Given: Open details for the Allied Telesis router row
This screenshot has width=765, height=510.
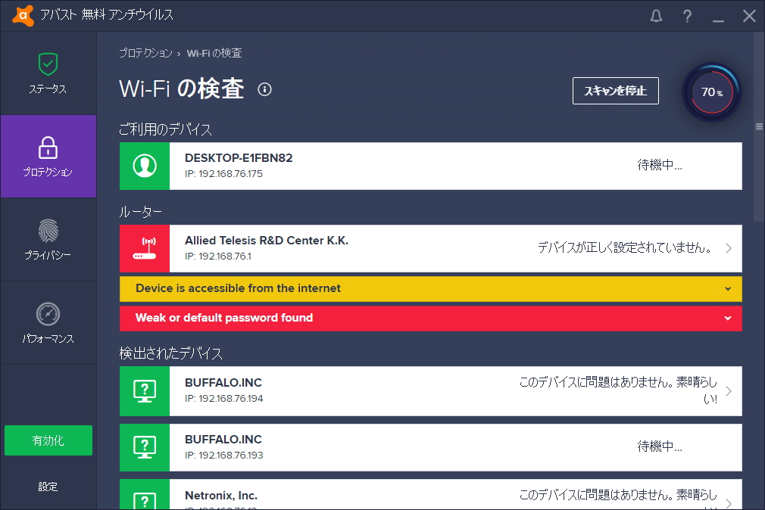Looking at the screenshot, I should (729, 248).
